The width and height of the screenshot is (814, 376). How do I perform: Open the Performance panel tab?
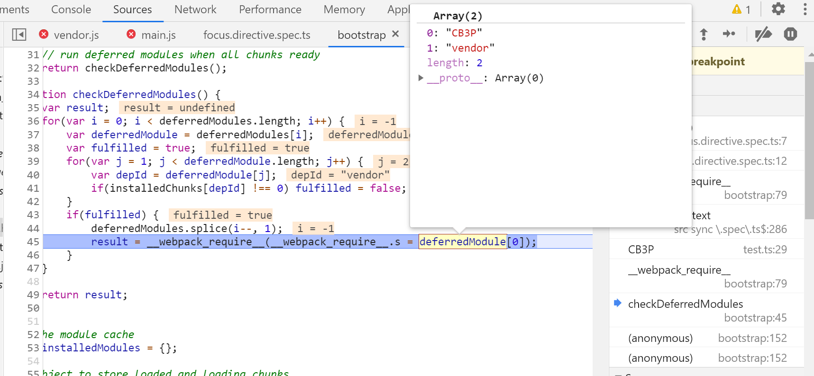pyautogui.click(x=270, y=9)
